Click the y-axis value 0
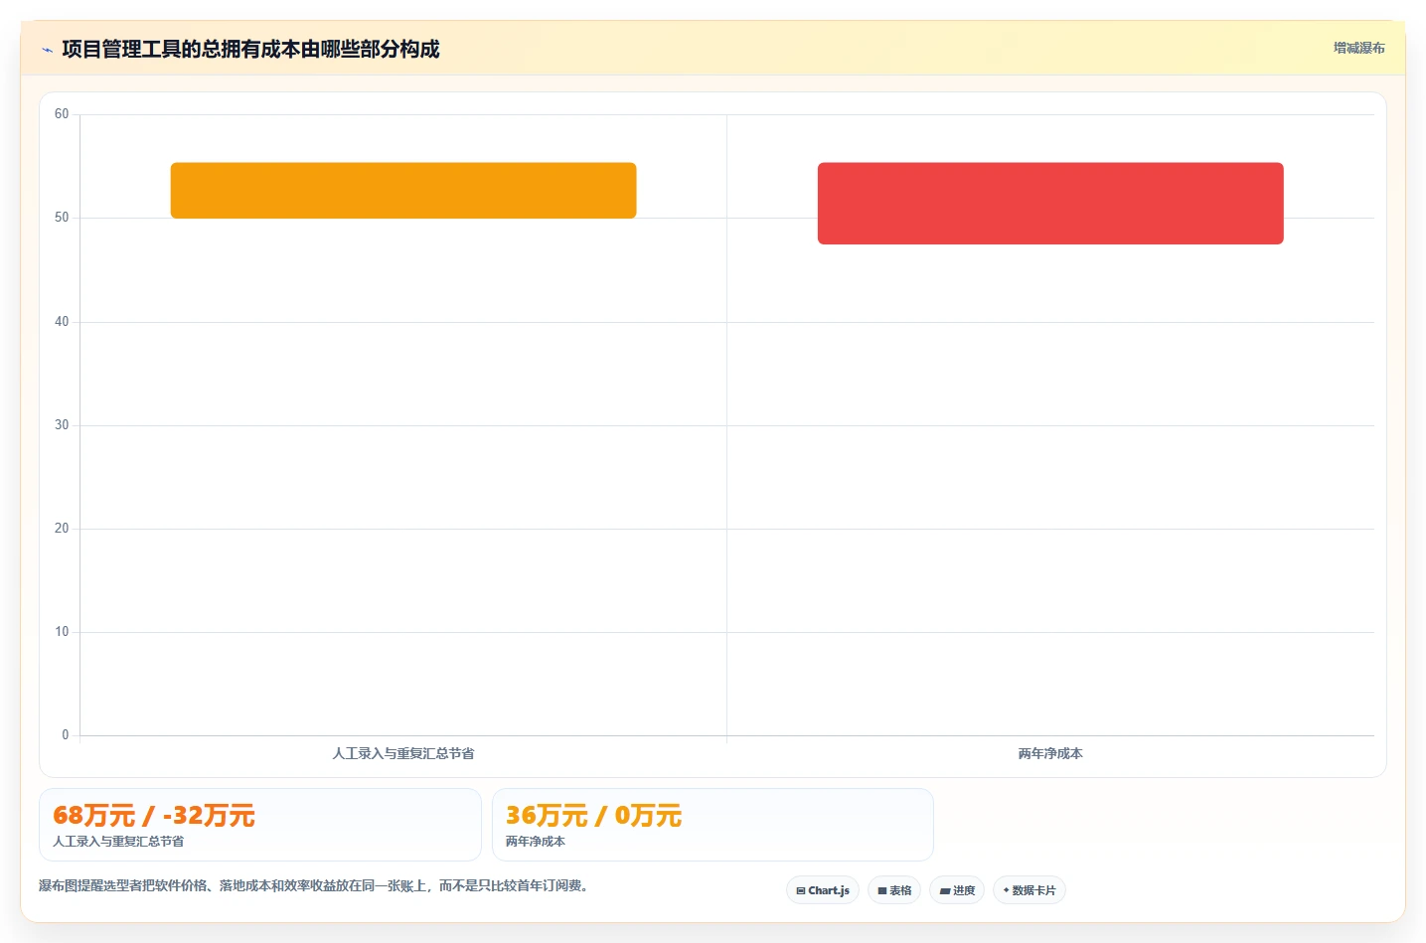 (66, 734)
